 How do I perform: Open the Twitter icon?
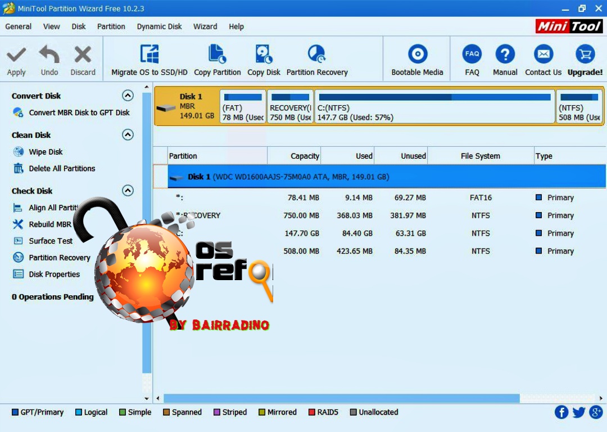coord(579,412)
